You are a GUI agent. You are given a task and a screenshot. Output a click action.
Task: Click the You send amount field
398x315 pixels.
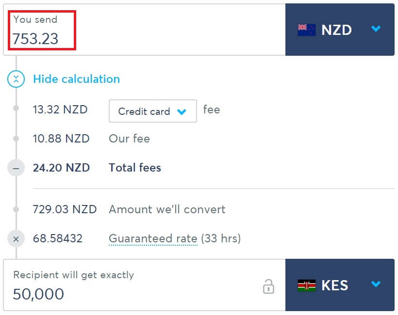pos(144,30)
